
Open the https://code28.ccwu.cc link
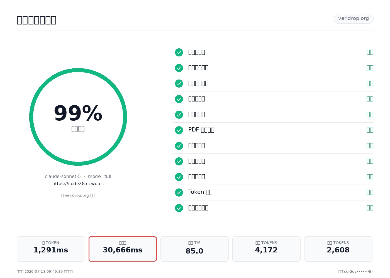(x=78, y=184)
